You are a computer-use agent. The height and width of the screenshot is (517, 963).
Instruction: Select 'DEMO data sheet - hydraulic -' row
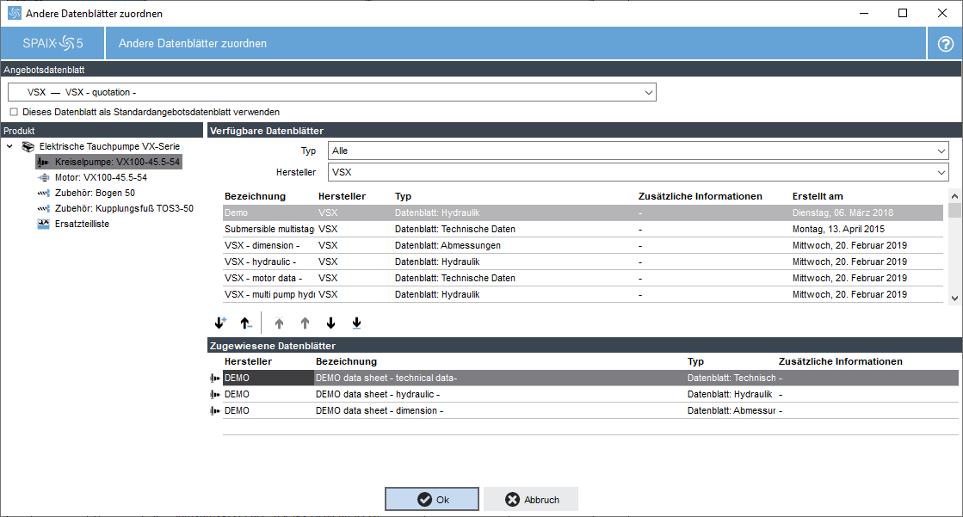click(590, 394)
